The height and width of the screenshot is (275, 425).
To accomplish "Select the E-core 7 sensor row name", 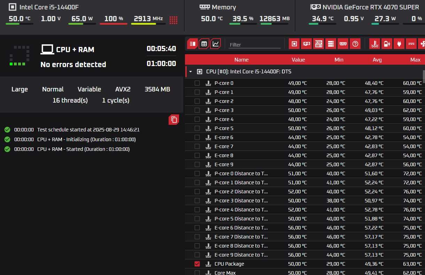I will click(224, 146).
